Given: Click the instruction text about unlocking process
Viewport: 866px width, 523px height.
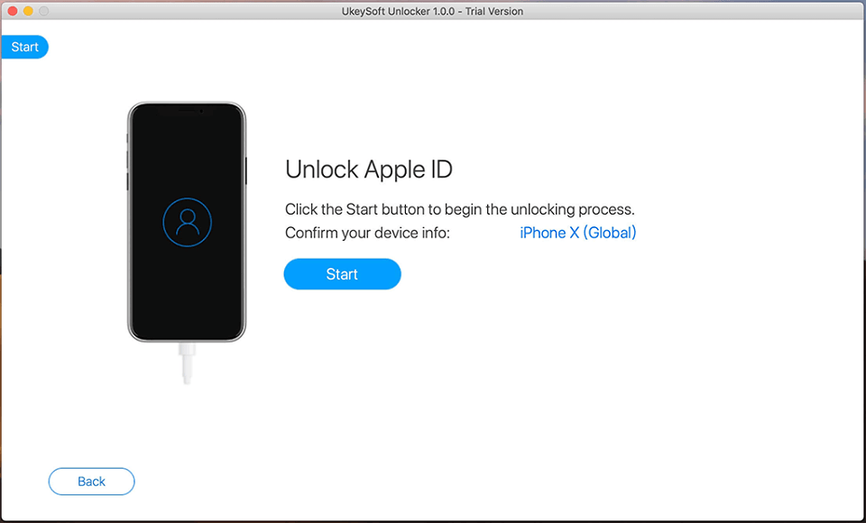Looking at the screenshot, I should tap(459, 209).
